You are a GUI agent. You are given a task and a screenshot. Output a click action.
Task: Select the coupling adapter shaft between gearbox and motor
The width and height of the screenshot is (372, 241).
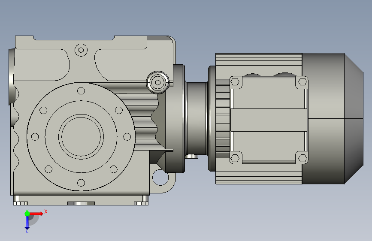tap(197, 119)
